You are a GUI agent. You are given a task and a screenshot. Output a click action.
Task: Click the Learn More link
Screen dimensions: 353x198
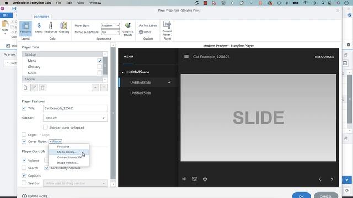[x=36, y=196]
